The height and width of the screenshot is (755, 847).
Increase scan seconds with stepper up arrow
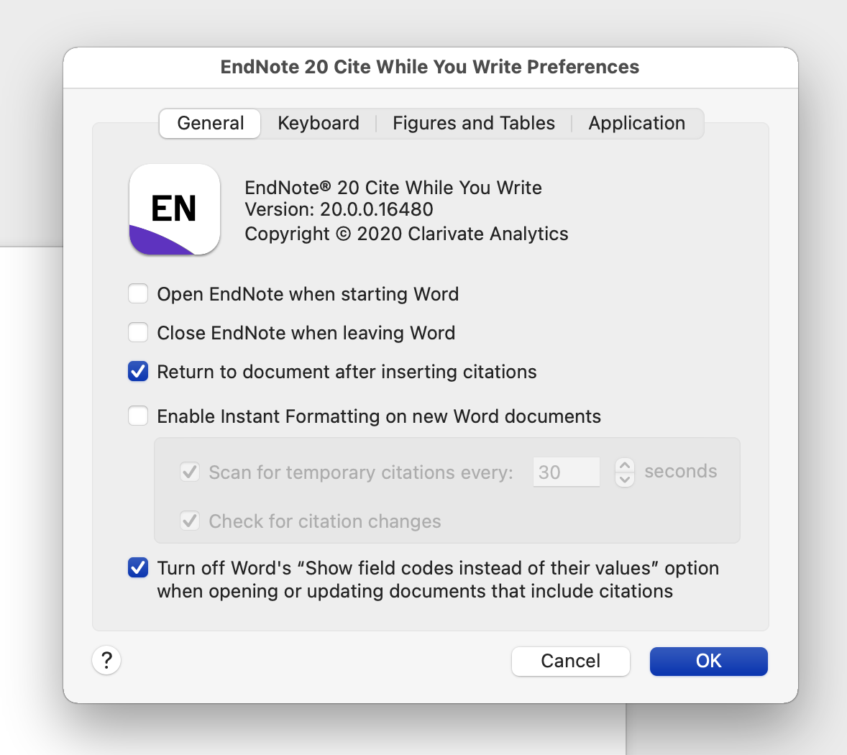tap(625, 465)
